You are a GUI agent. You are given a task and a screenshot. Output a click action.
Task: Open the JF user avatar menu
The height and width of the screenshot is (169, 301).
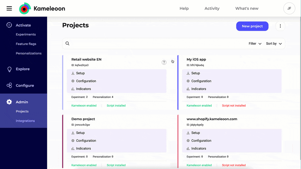coord(289,8)
